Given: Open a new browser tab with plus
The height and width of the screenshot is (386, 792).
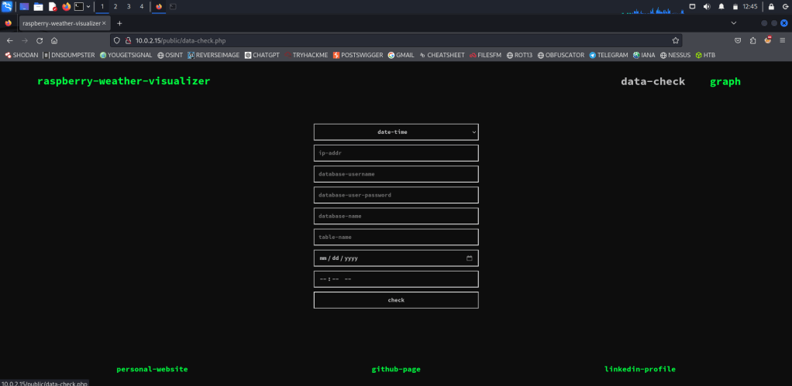Looking at the screenshot, I should 119,23.
